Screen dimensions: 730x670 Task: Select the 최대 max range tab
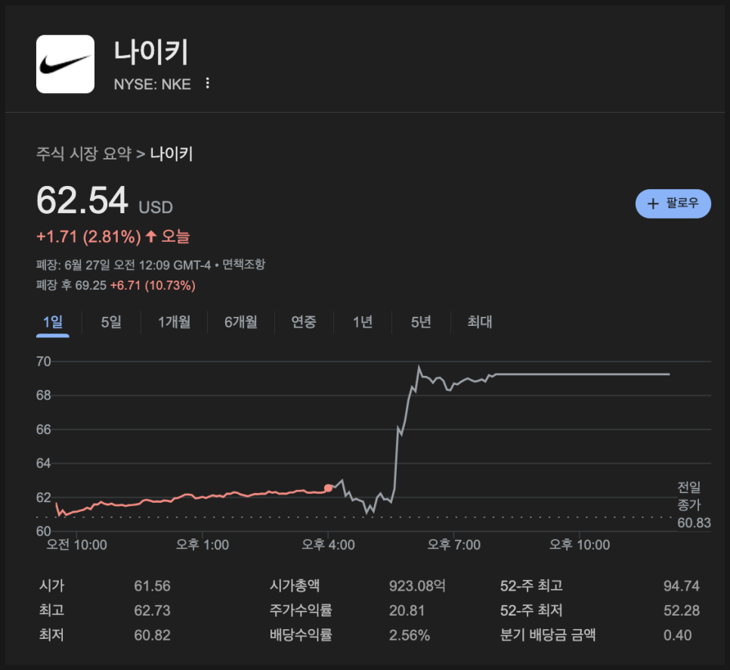[480, 322]
